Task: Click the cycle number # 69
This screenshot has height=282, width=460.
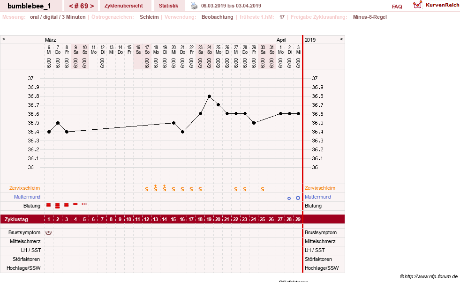Action: [81, 6]
